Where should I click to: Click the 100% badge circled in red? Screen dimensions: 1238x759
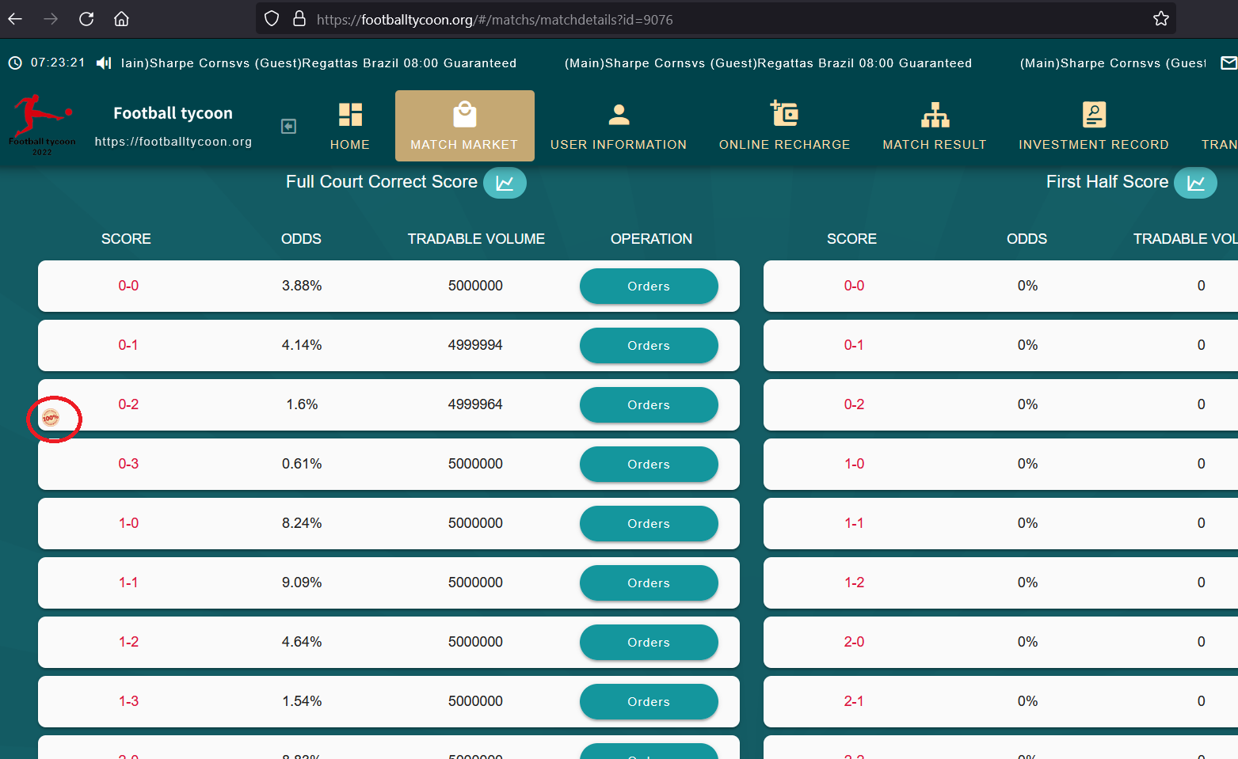pos(51,417)
